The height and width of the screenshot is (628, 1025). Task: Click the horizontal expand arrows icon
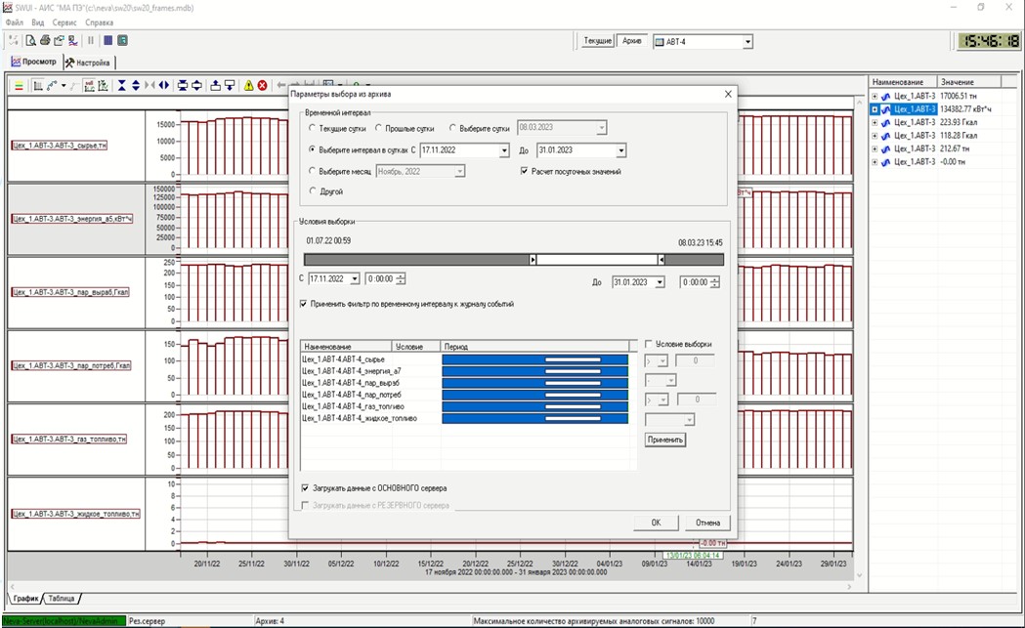163,86
